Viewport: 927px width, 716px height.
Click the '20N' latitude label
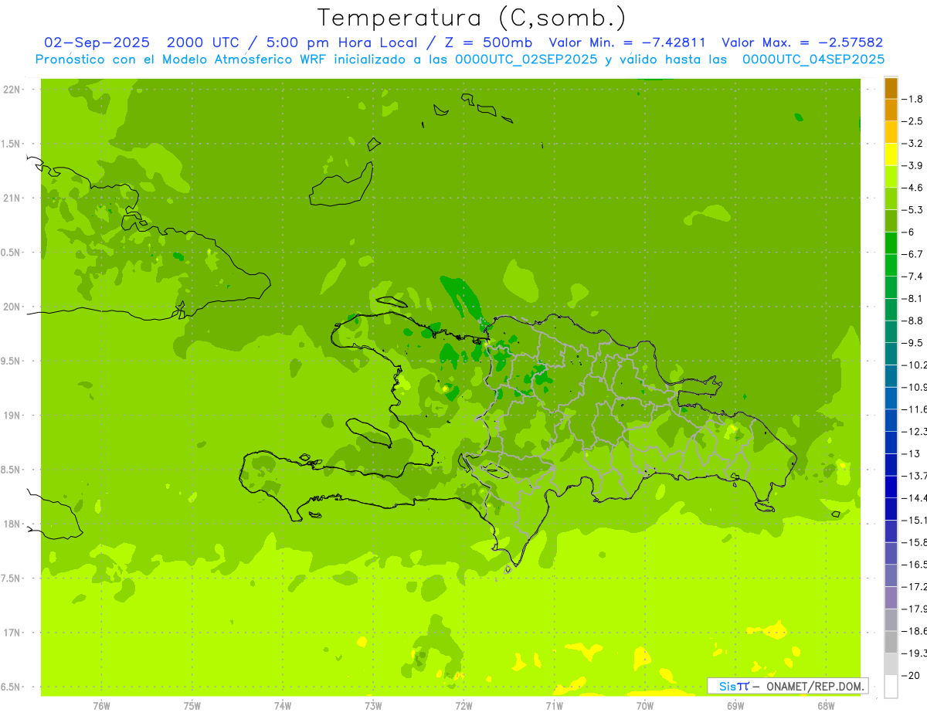coord(12,307)
